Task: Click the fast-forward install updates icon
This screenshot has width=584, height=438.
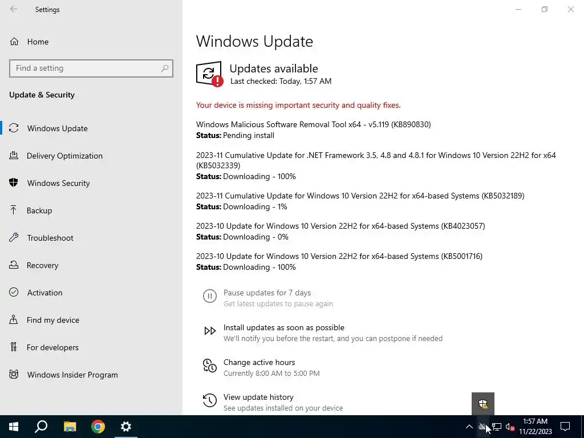Action: [210, 331]
